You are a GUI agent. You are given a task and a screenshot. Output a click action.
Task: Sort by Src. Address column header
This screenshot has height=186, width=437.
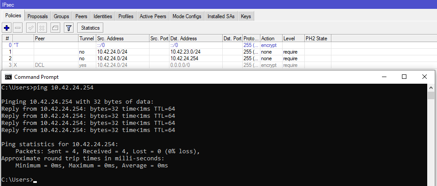point(122,39)
